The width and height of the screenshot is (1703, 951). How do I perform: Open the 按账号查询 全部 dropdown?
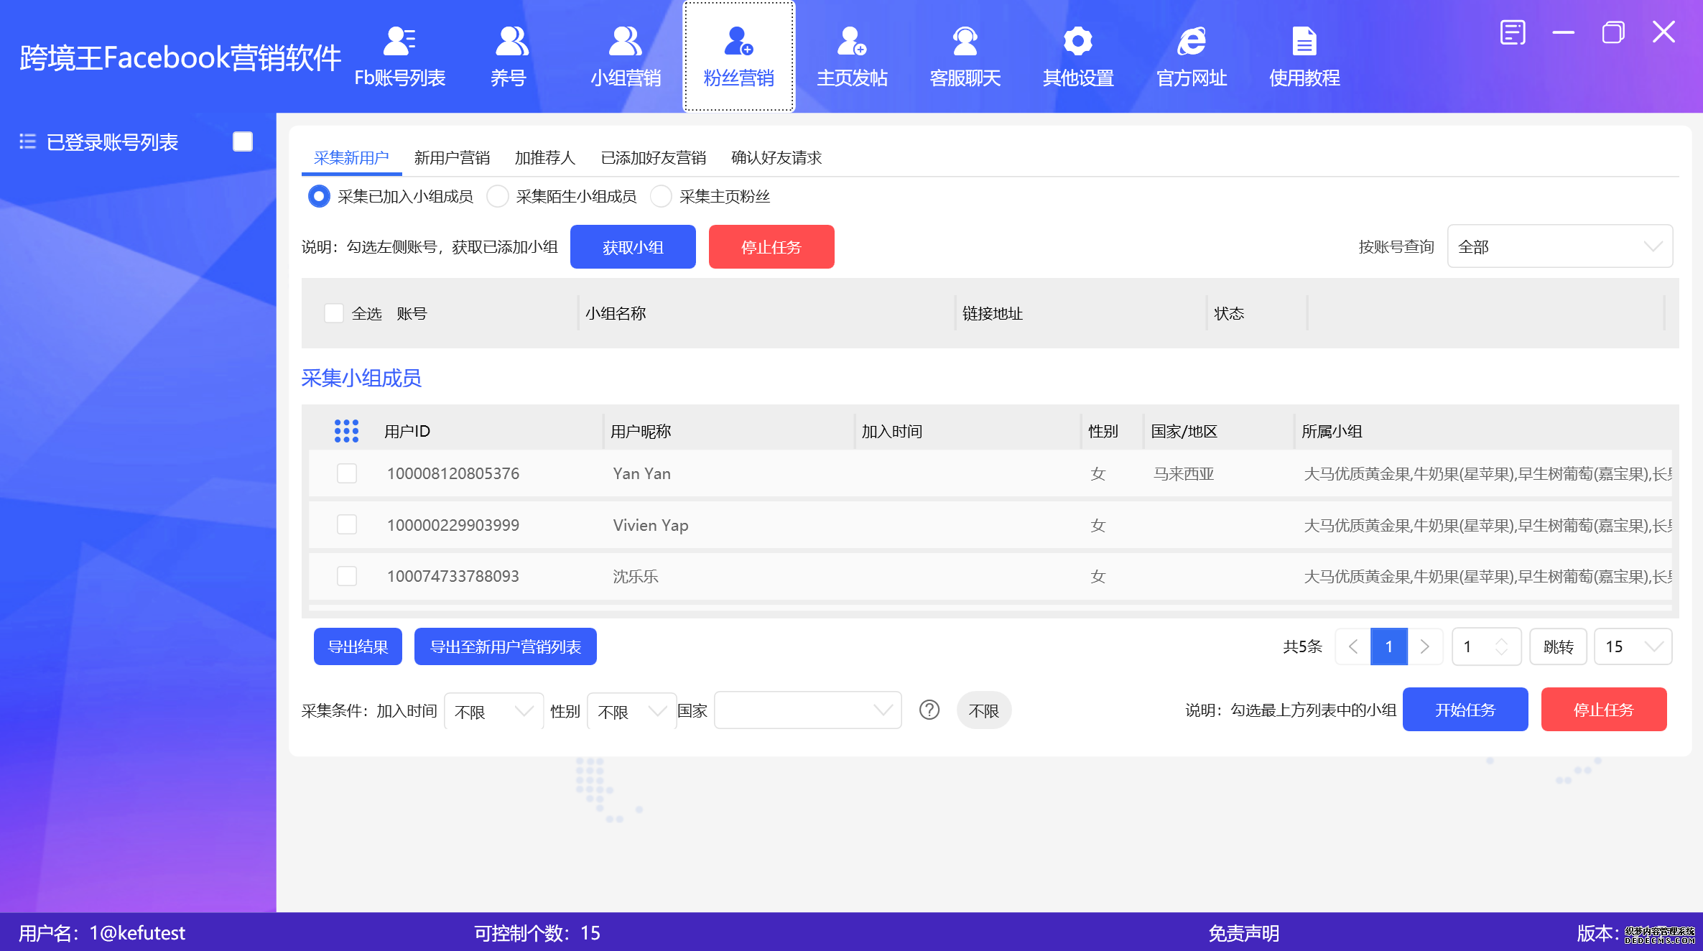click(x=1559, y=246)
